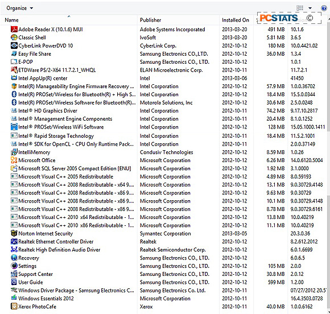
Task: Open the help icon
Action: (x=324, y=8)
